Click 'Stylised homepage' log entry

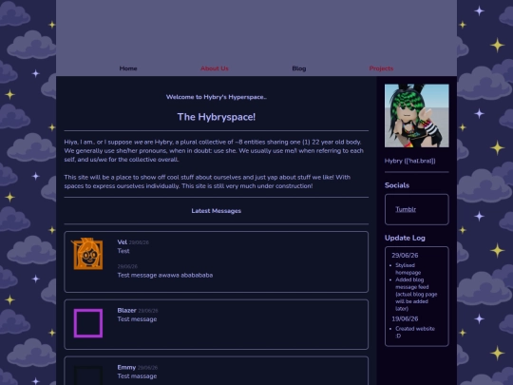tap(408, 269)
